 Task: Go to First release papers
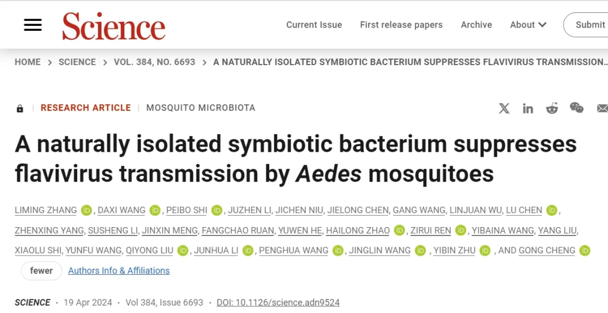coord(401,25)
